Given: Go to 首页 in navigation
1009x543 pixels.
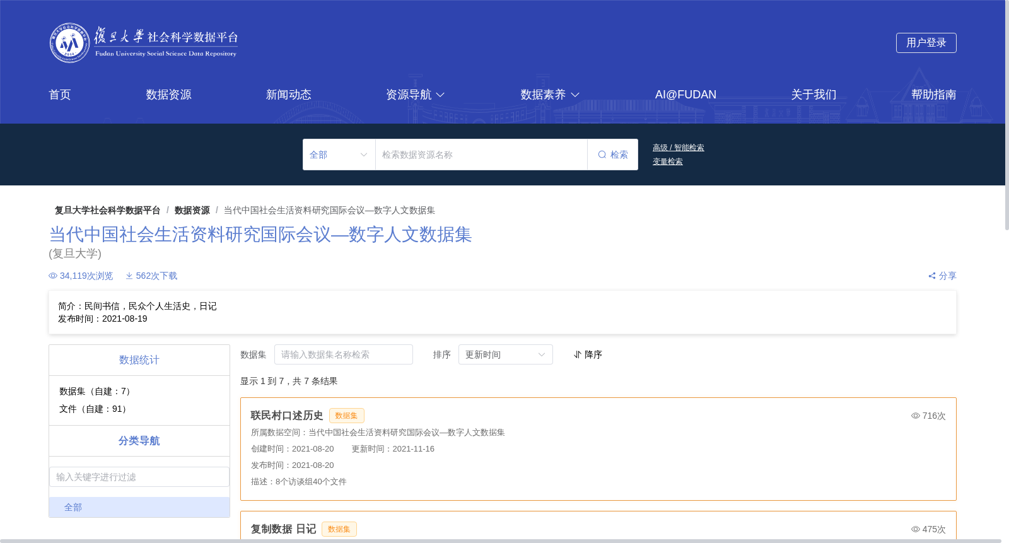Looking at the screenshot, I should tap(60, 95).
